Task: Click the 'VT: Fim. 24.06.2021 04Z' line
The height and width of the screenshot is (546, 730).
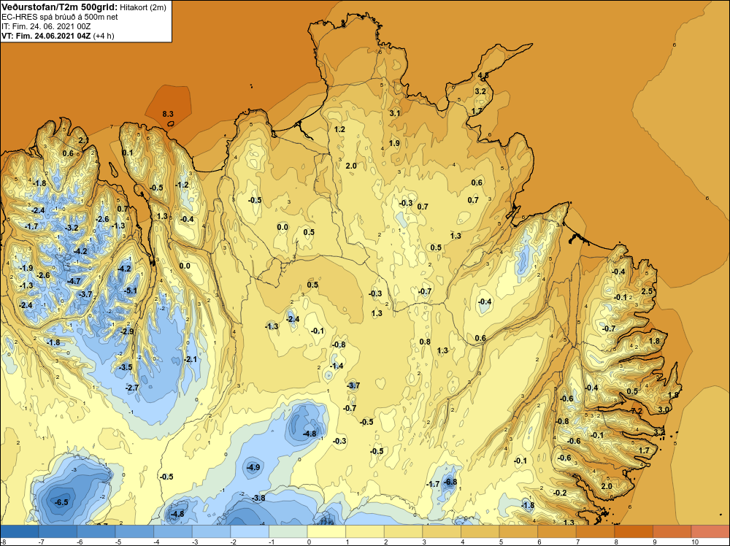Action: (x=46, y=36)
